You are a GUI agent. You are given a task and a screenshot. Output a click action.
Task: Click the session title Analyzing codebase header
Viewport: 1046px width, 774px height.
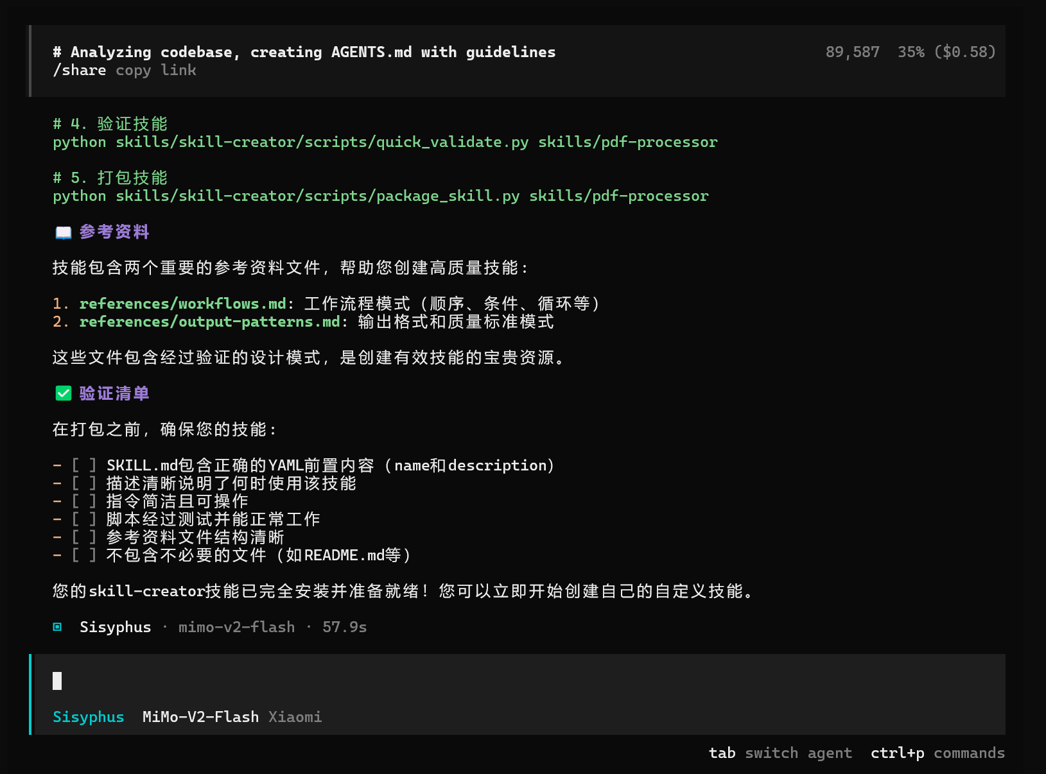click(x=304, y=52)
